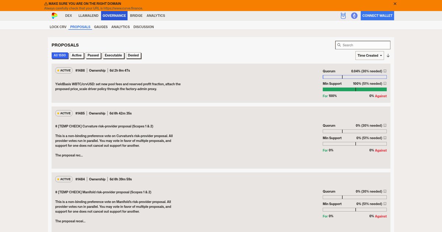Click the '6d 2h 0m 47s' countdown
Image resolution: width=442 pixels, height=232 pixels.
pyautogui.click(x=120, y=70)
